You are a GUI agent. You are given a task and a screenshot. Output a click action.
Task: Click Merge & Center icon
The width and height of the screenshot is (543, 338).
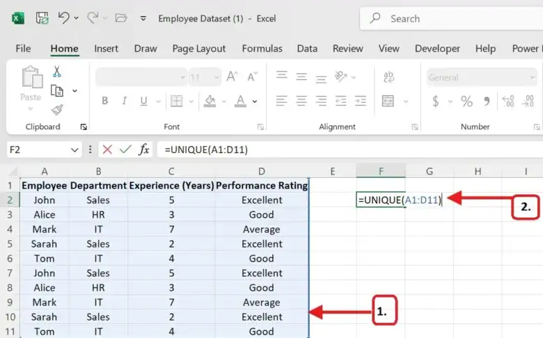(388, 101)
